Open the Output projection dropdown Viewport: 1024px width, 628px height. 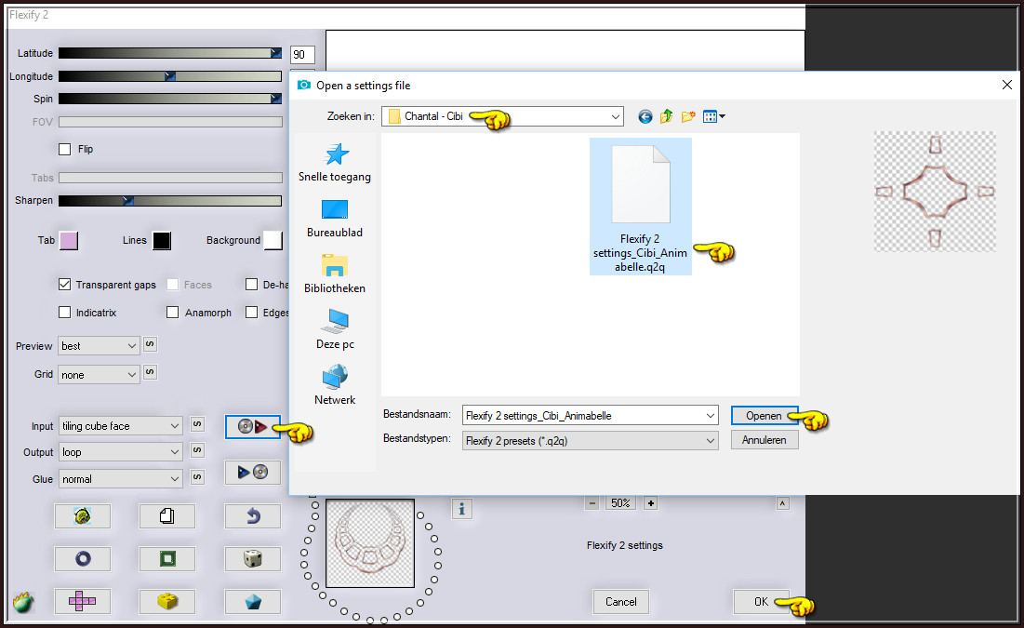click(x=120, y=452)
